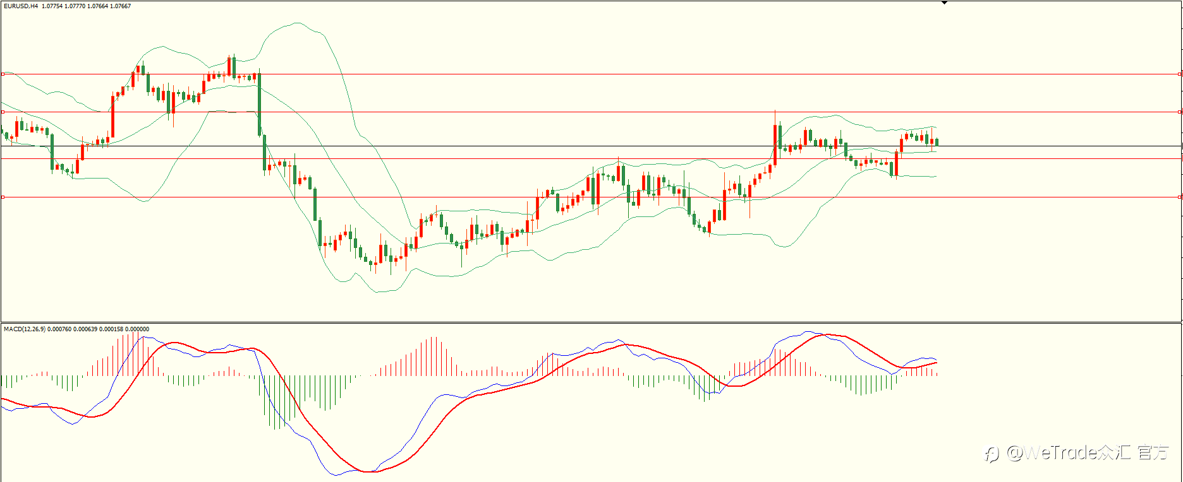Click the high price value 1.07770
Image resolution: width=1183 pixels, height=482 pixels.
point(75,6)
